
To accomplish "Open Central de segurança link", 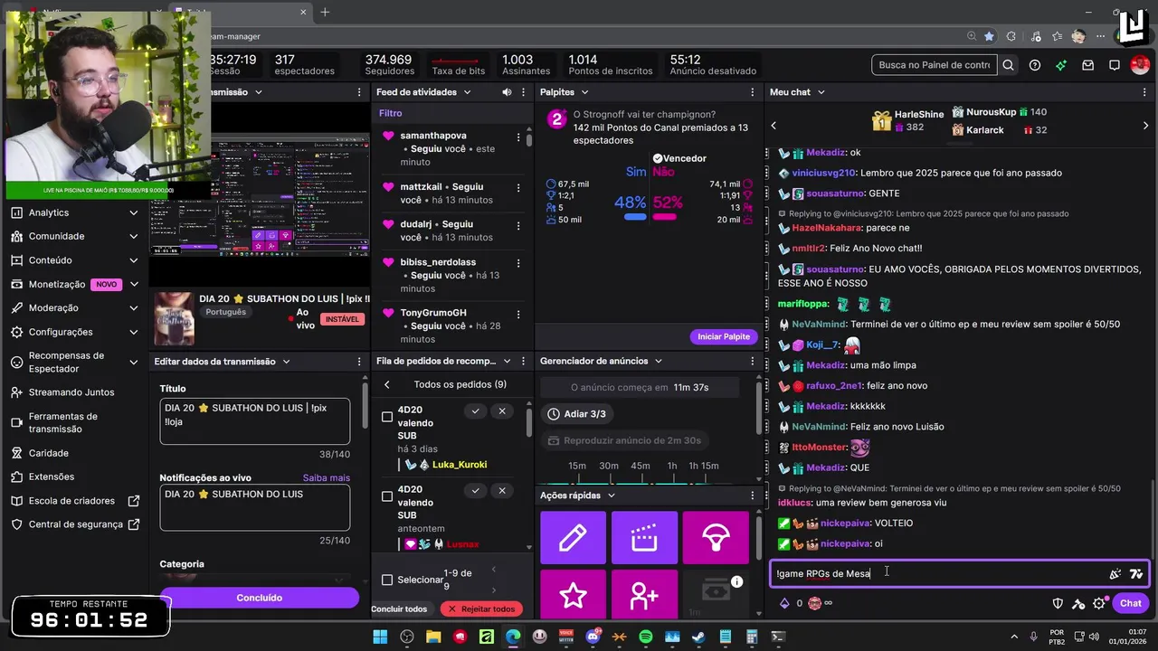I will coord(74,524).
